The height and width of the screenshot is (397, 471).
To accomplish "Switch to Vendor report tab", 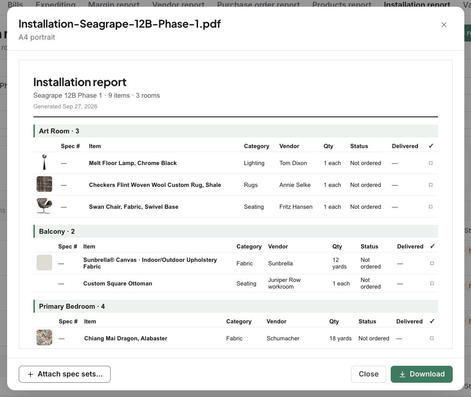I will (178, 4).
